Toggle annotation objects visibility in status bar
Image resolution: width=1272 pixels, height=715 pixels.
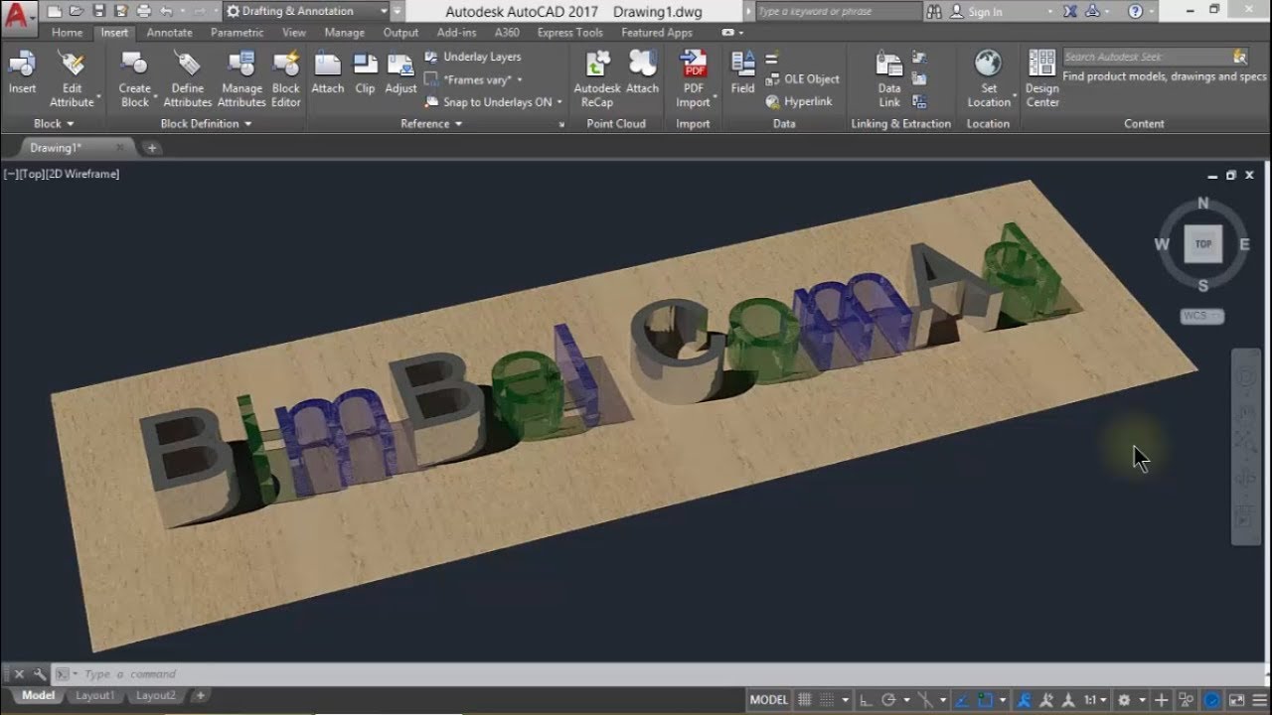pos(1025,700)
